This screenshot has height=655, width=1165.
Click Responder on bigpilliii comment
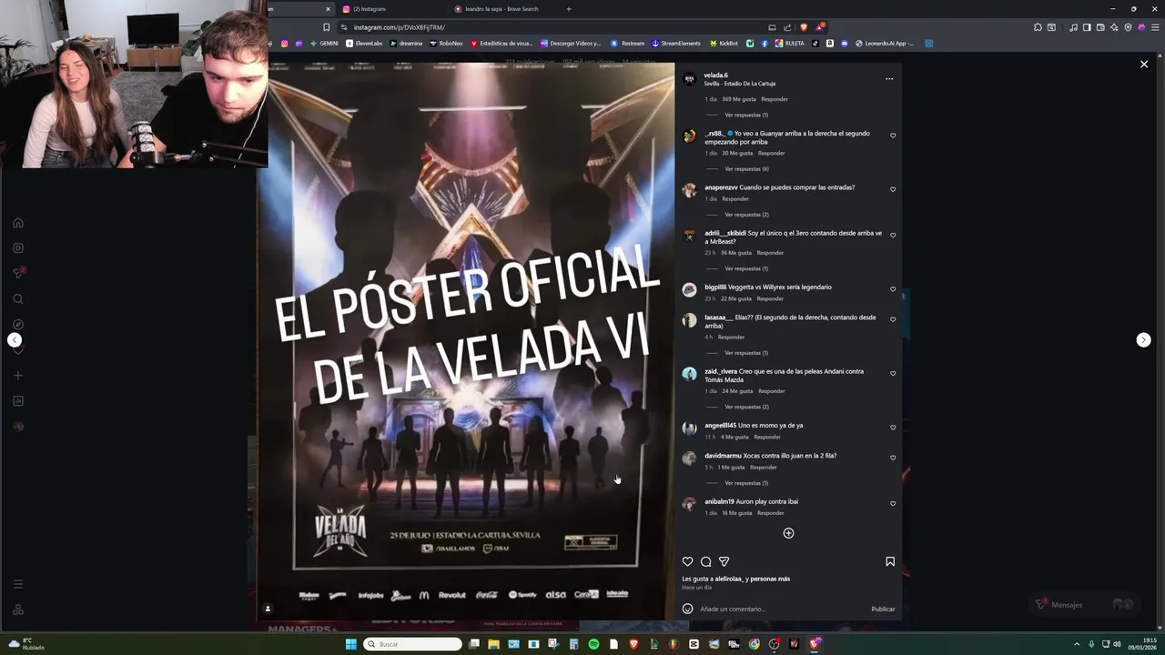tap(770, 298)
